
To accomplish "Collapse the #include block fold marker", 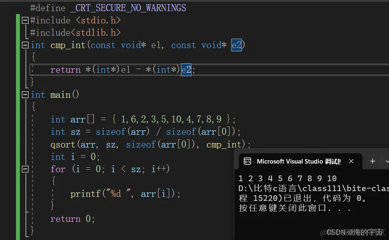I will [x=25, y=20].
